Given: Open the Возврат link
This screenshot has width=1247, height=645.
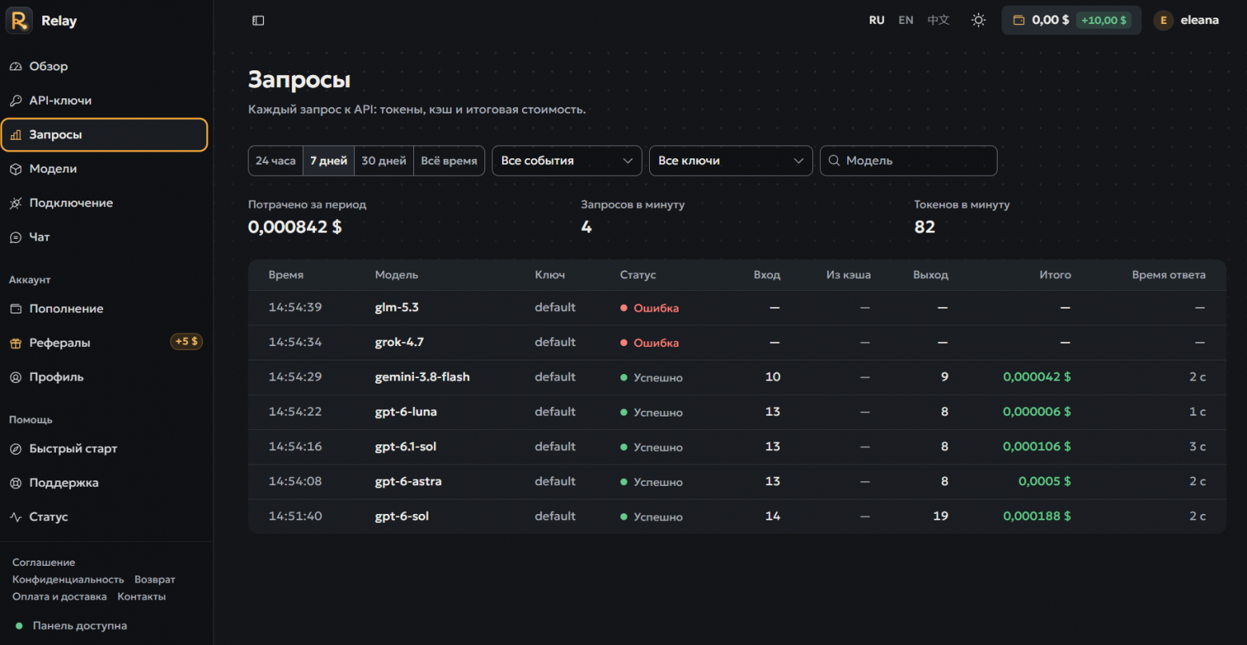Looking at the screenshot, I should pos(154,579).
